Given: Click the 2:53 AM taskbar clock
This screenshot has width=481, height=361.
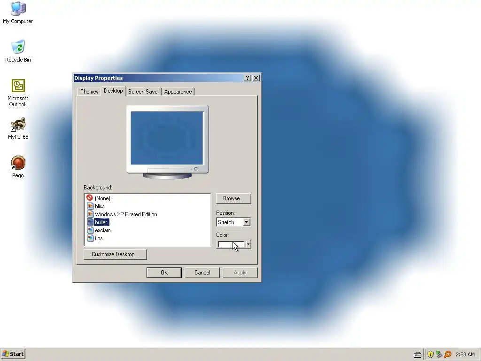Looking at the screenshot, I should (465, 354).
